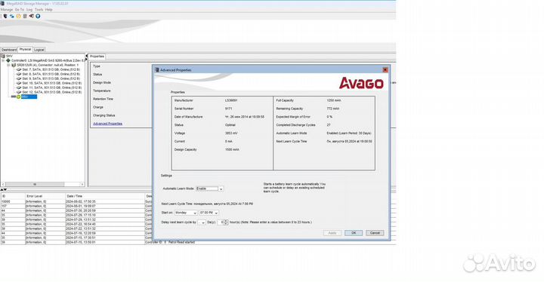
Task: Switch to the Physical tab
Action: pos(26,49)
